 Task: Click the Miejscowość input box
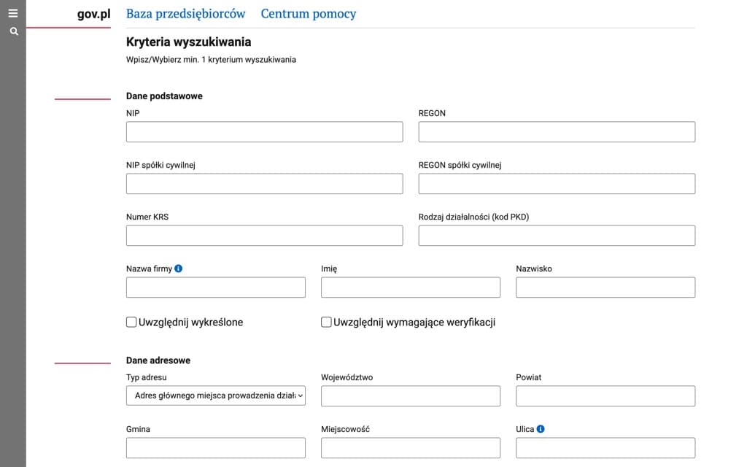(410, 447)
